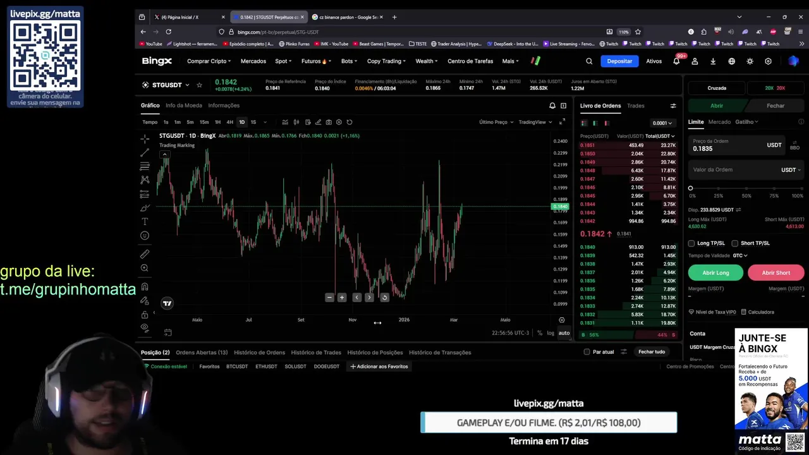Image resolution: width=809 pixels, height=455 pixels.
Task: Select the zoom-in magnifier tool
Action: 145,268
